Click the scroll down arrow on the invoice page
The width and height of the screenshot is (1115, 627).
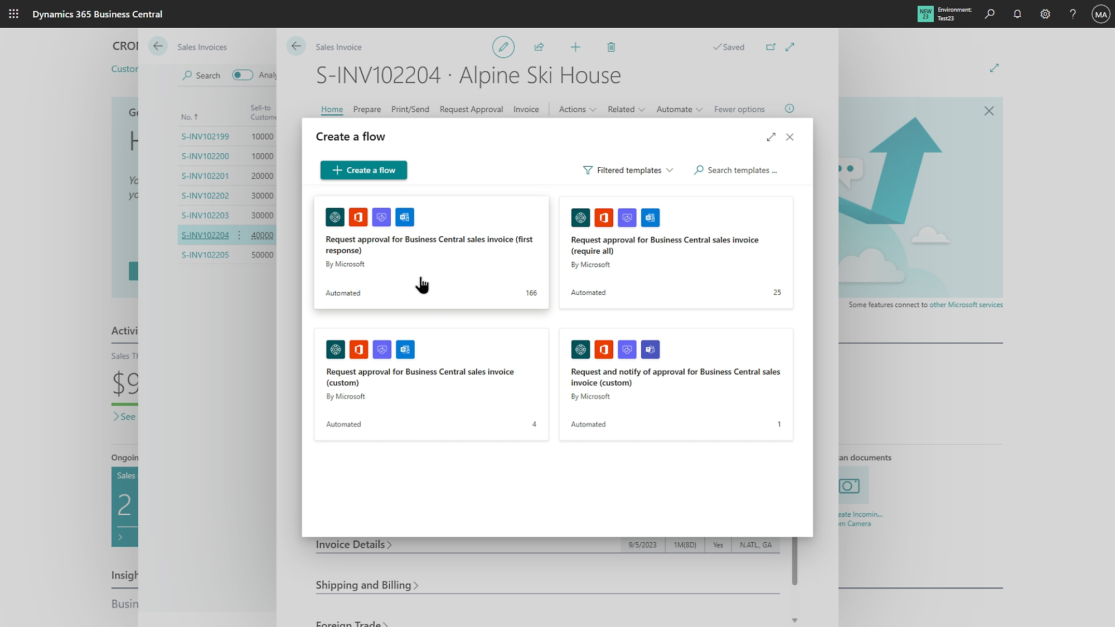coord(794,620)
